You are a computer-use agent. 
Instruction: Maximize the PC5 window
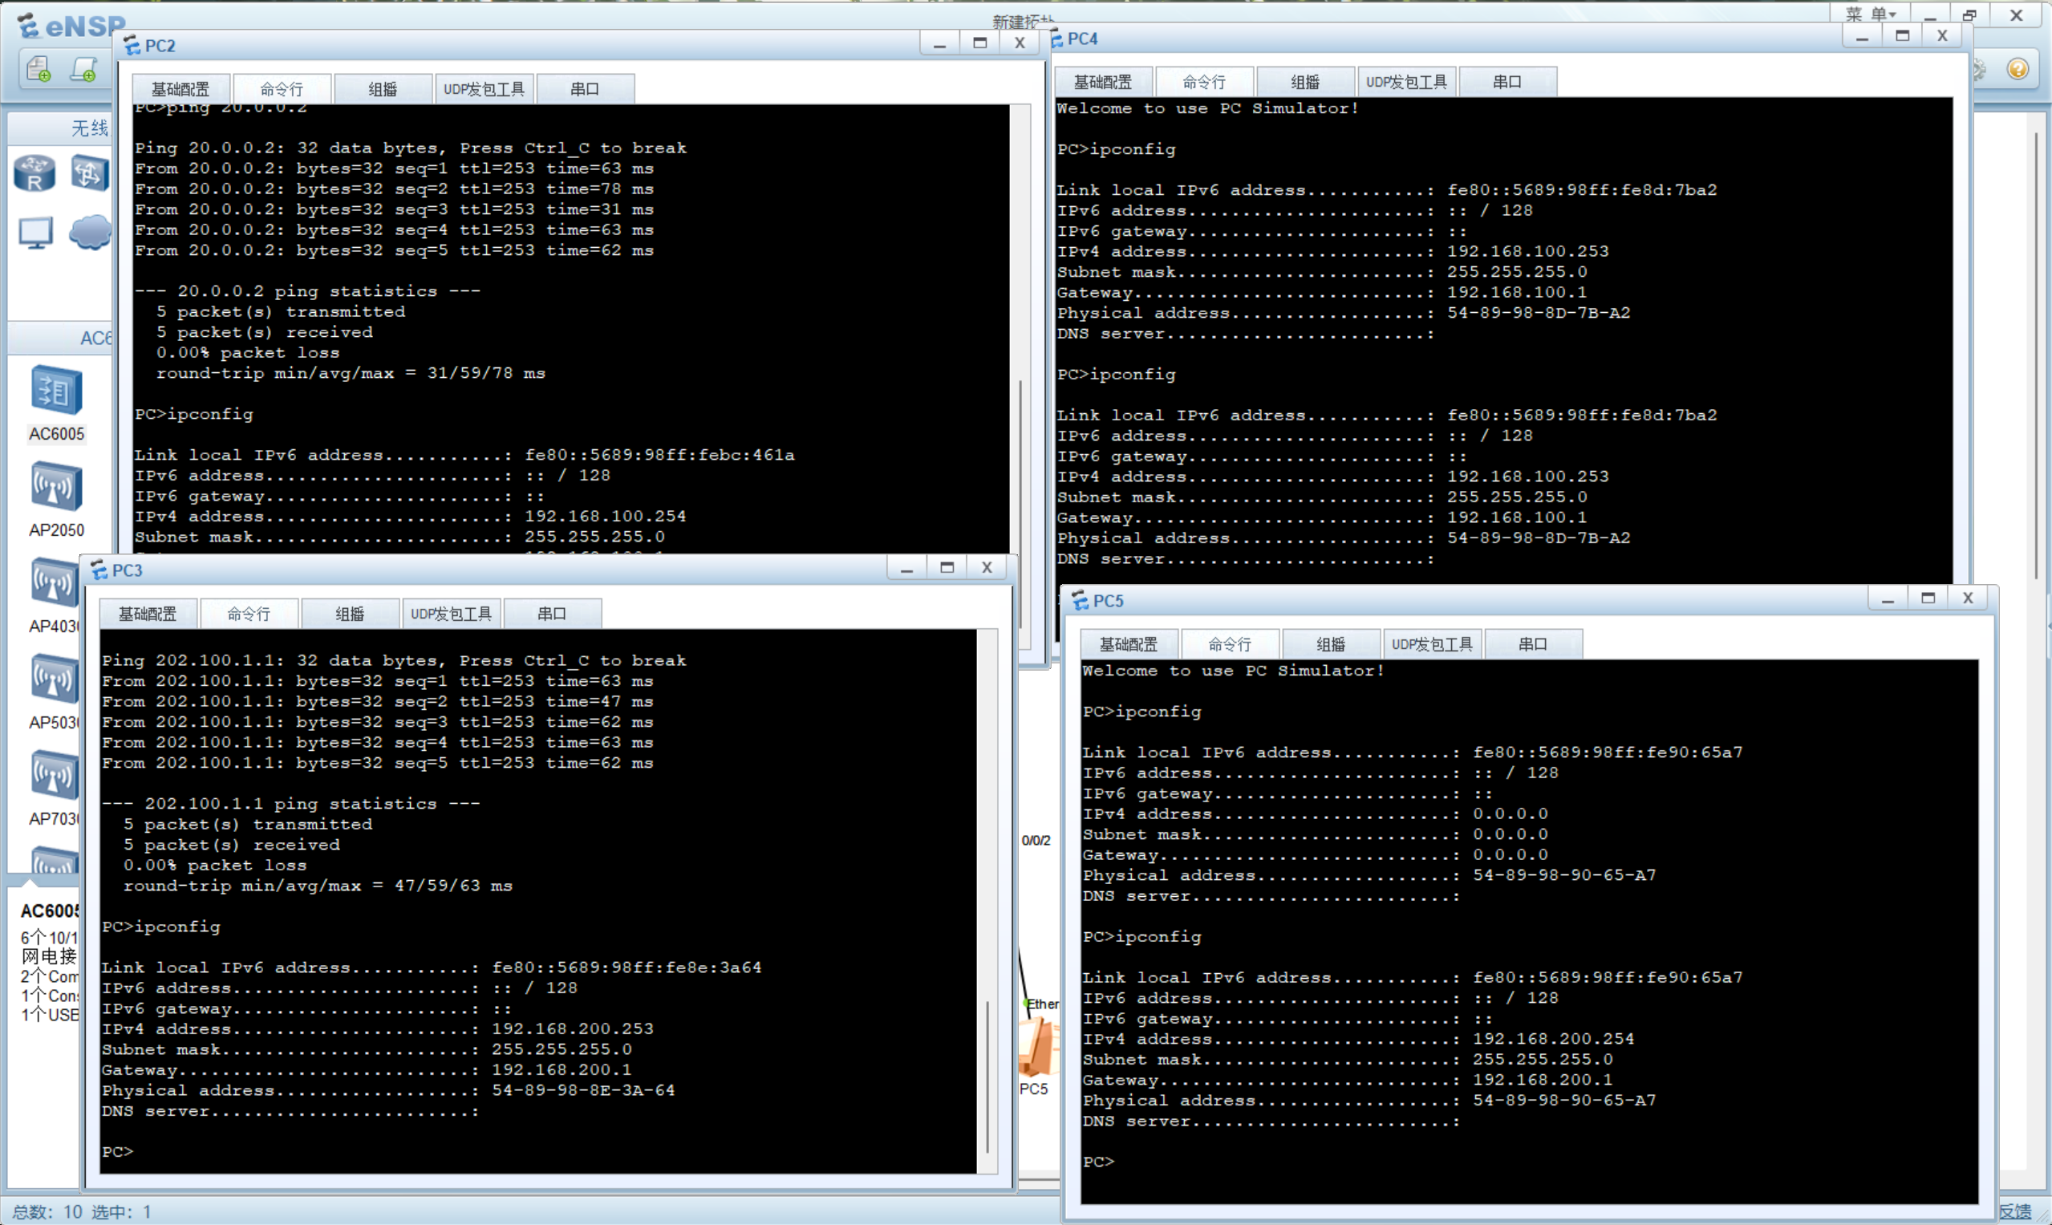point(1928,598)
